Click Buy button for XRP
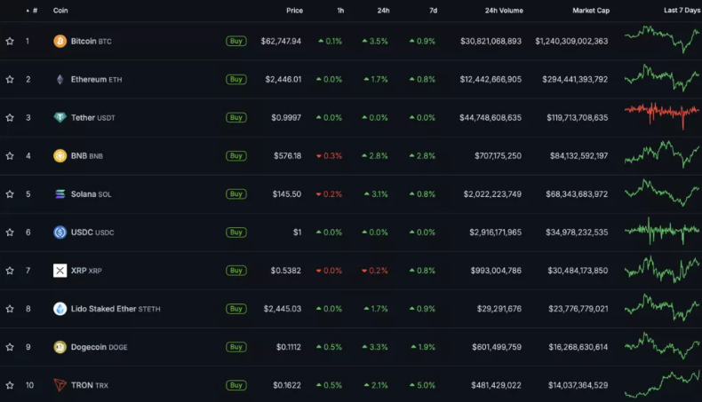702x402 pixels. pos(236,271)
